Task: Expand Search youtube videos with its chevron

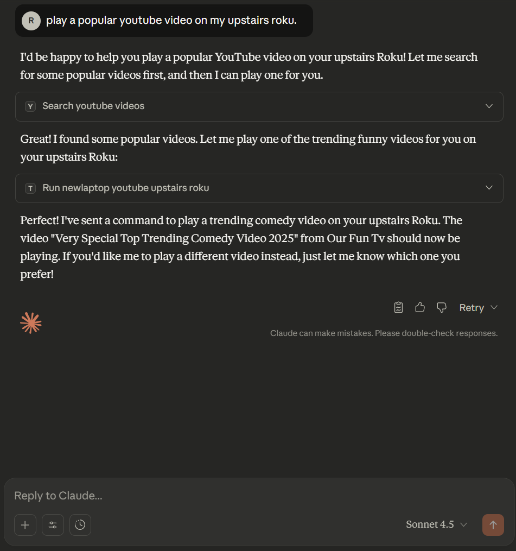Action: click(489, 106)
